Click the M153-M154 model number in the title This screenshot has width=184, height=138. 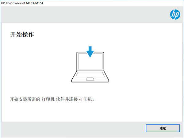(x=35, y=3)
